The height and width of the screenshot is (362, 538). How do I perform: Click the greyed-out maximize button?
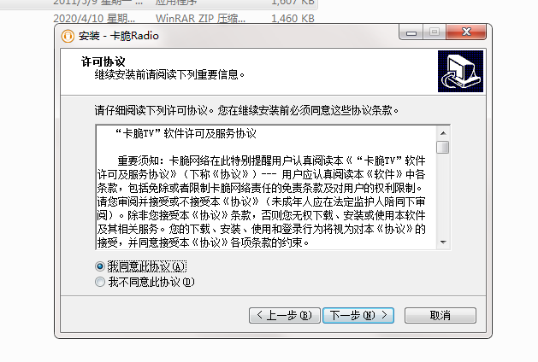[435, 32]
